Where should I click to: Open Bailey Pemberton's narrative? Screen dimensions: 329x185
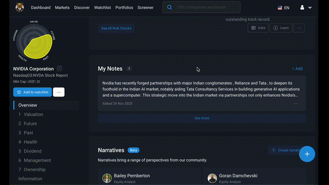[x=132, y=176]
